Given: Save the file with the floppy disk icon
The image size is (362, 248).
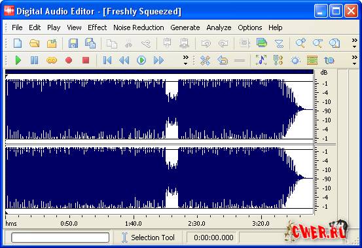Looking at the screenshot, I should click(x=73, y=43).
